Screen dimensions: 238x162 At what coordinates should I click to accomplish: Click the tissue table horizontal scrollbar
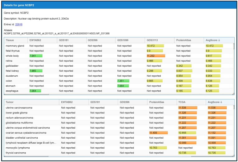pos(26,94)
